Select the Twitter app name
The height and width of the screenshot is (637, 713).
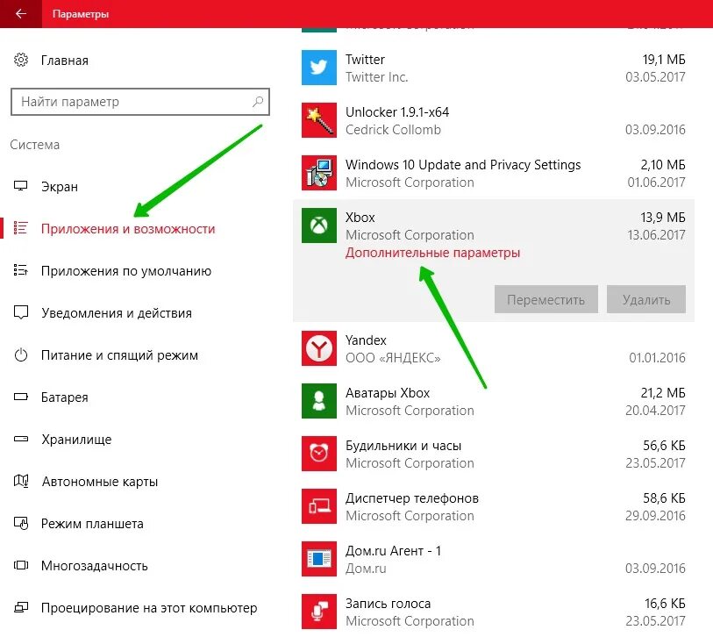(365, 60)
